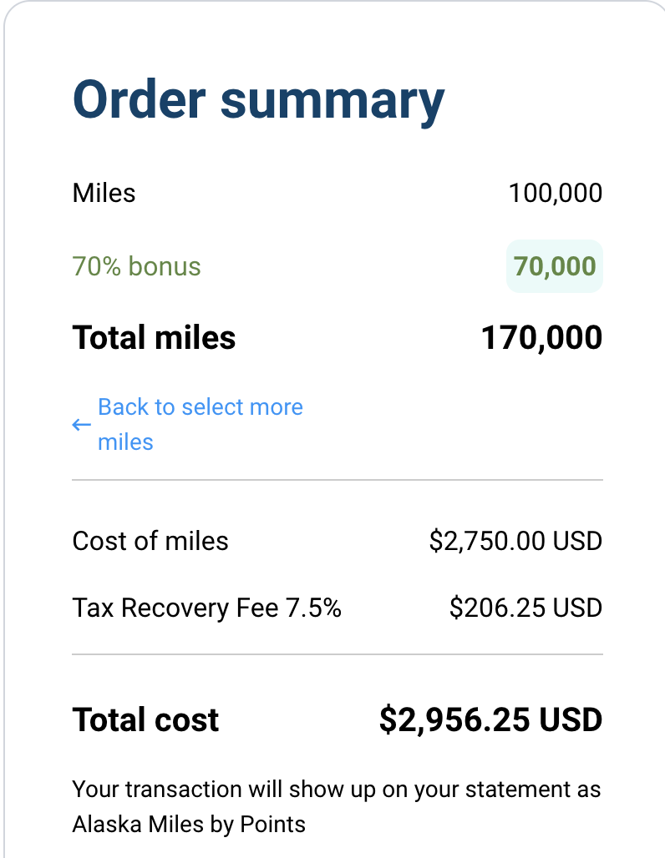
Task: Click the 'Alaska Miles by Points' text
Action: [189, 825]
